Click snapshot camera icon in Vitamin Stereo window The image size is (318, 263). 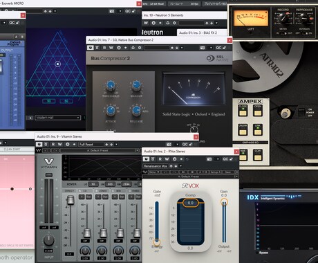(x=169, y=145)
